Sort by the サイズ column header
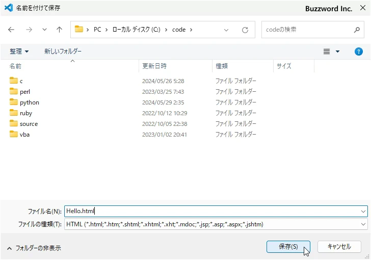The width and height of the screenshot is (371, 260). (294, 66)
